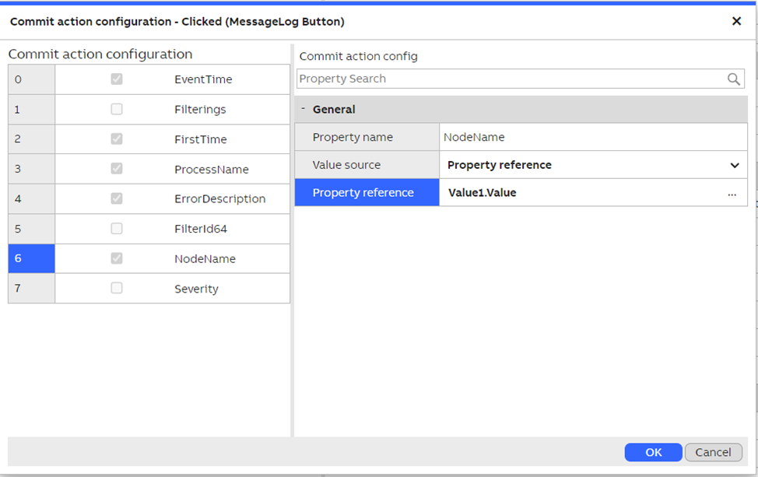Select row header 5

pyautogui.click(x=31, y=229)
